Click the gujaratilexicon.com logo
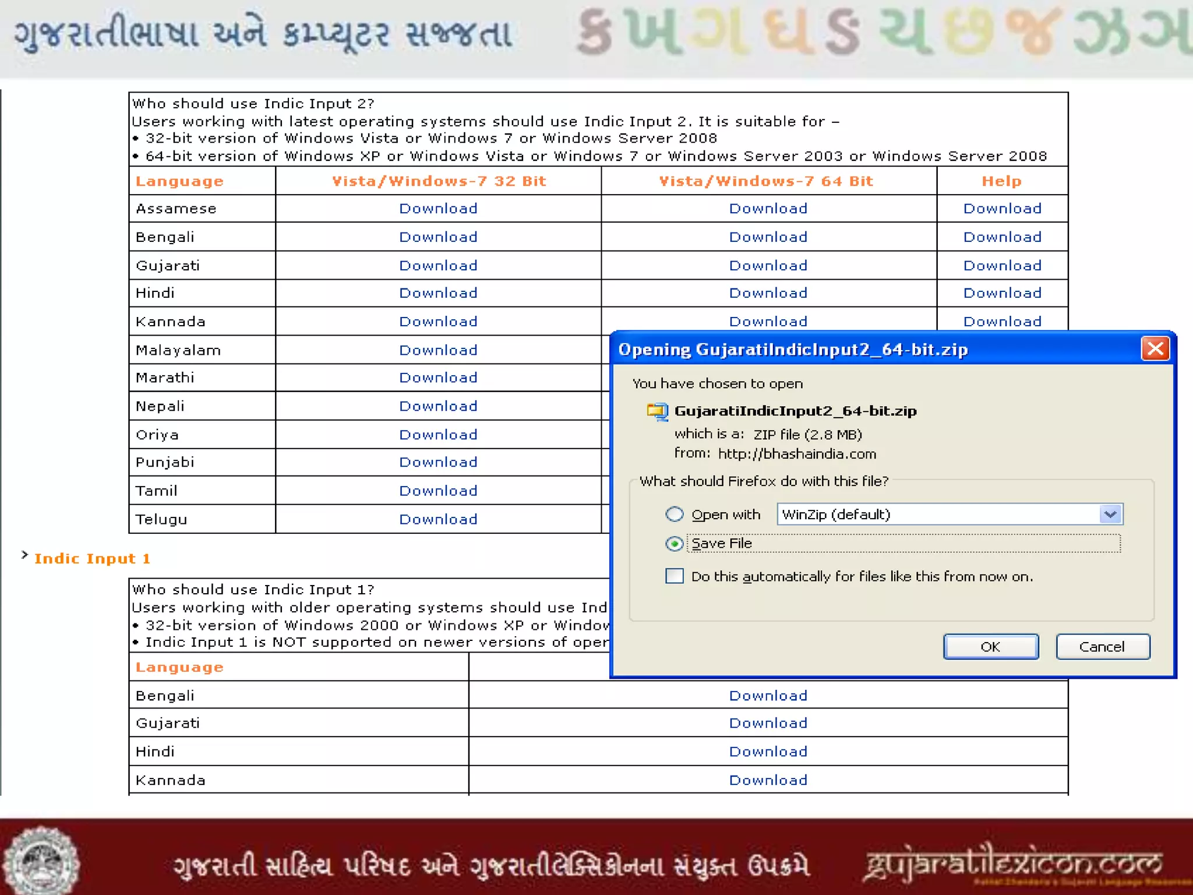Screen dimensions: 1193x895 (1014, 864)
